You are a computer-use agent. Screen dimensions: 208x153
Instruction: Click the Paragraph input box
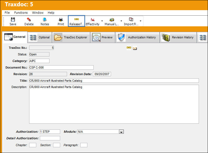click(84, 145)
